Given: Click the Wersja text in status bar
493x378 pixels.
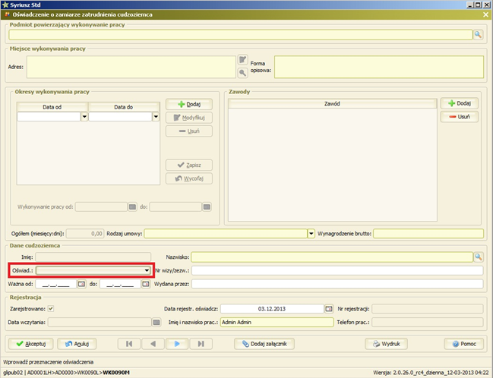Looking at the screenshot, I should [431, 373].
